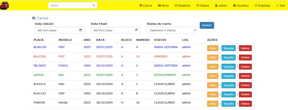Open Data Inicial calendar picker icon
Image resolution: width=288 pixels, height=110 pixels.
80,30
